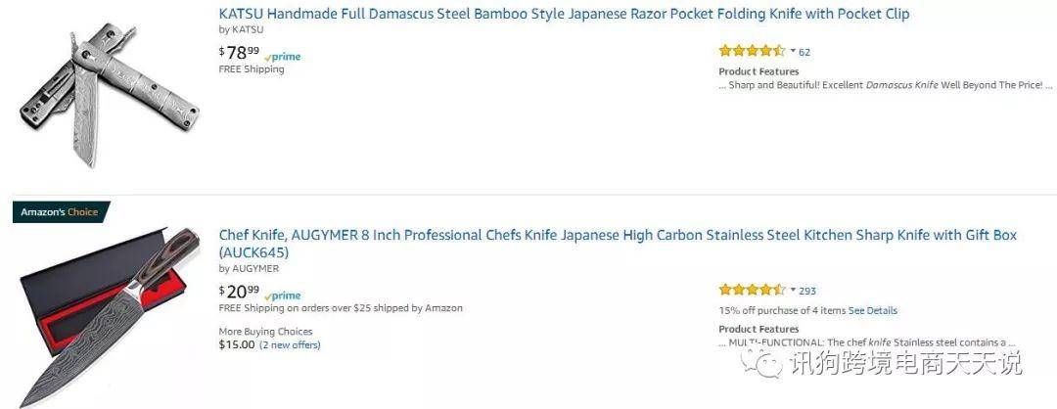Open the "2 new offers" link

[290, 345]
